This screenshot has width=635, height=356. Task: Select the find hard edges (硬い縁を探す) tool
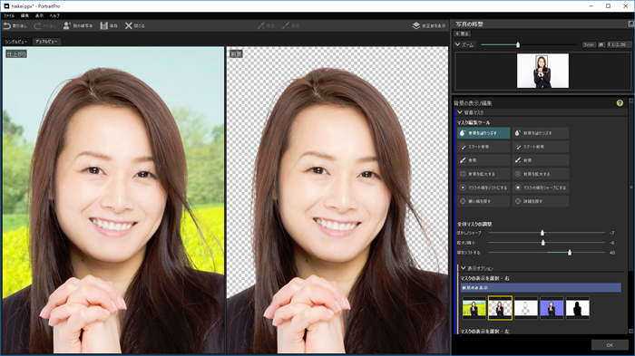click(484, 201)
